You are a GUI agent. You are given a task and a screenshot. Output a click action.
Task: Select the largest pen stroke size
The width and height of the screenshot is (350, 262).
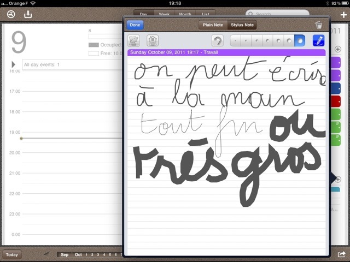click(x=300, y=41)
